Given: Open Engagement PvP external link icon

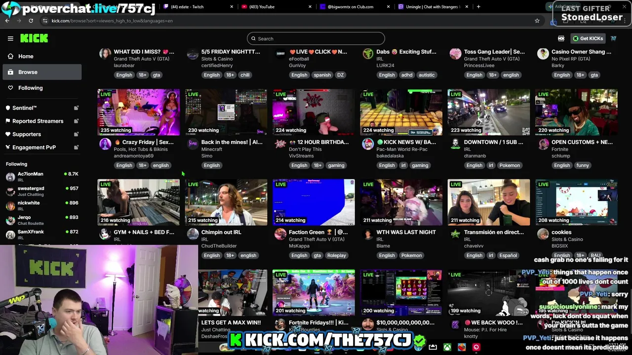Looking at the screenshot, I should click(76, 147).
